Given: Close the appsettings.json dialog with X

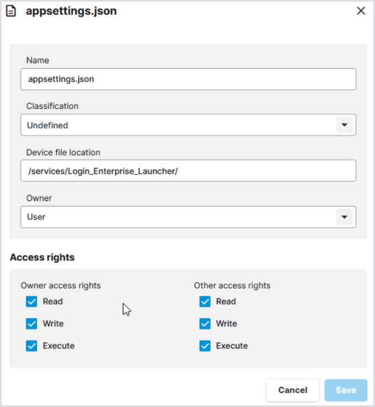Looking at the screenshot, I should 361,11.
